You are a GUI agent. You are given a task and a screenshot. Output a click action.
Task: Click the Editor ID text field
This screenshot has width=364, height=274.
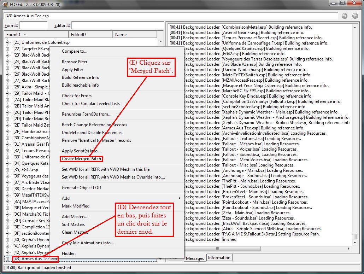pos(117,25)
